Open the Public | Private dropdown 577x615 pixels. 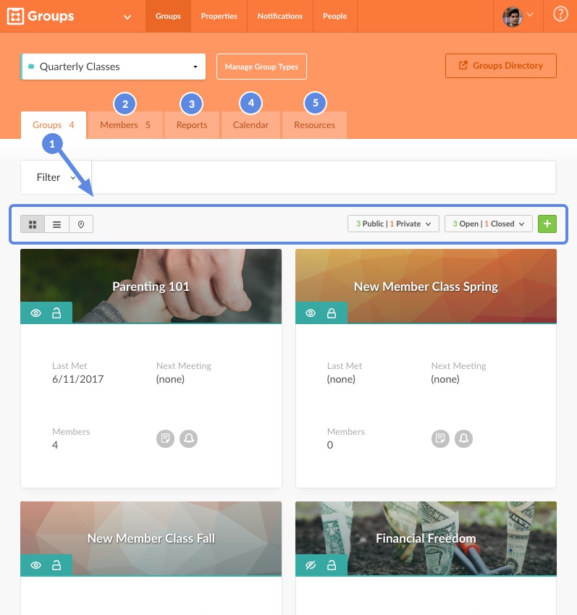393,224
